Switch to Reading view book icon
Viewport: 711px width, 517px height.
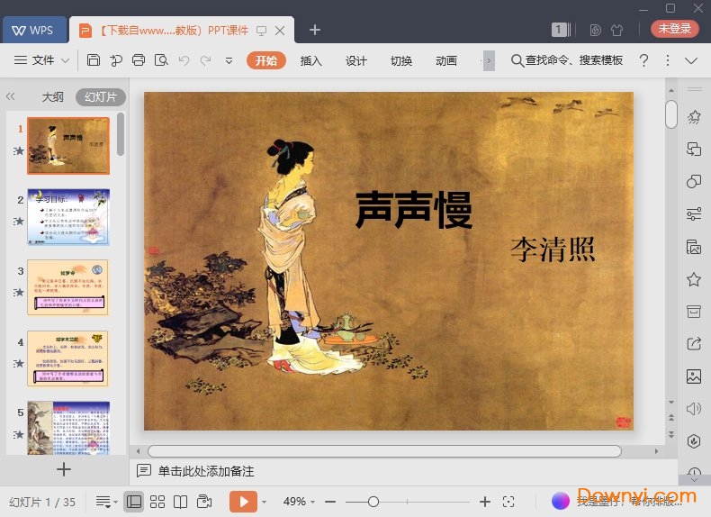[181, 502]
